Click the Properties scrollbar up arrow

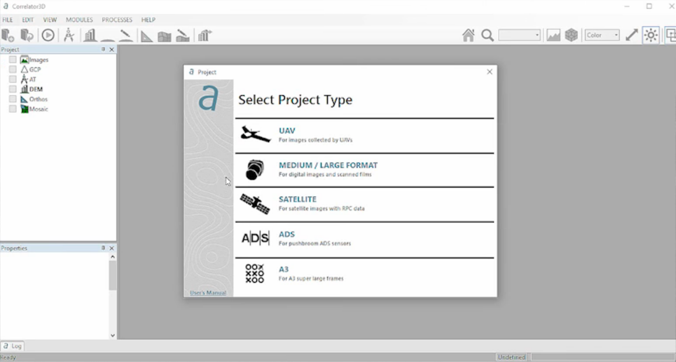(112, 257)
